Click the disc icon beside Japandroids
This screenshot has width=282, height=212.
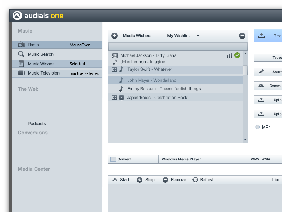pos(122,98)
